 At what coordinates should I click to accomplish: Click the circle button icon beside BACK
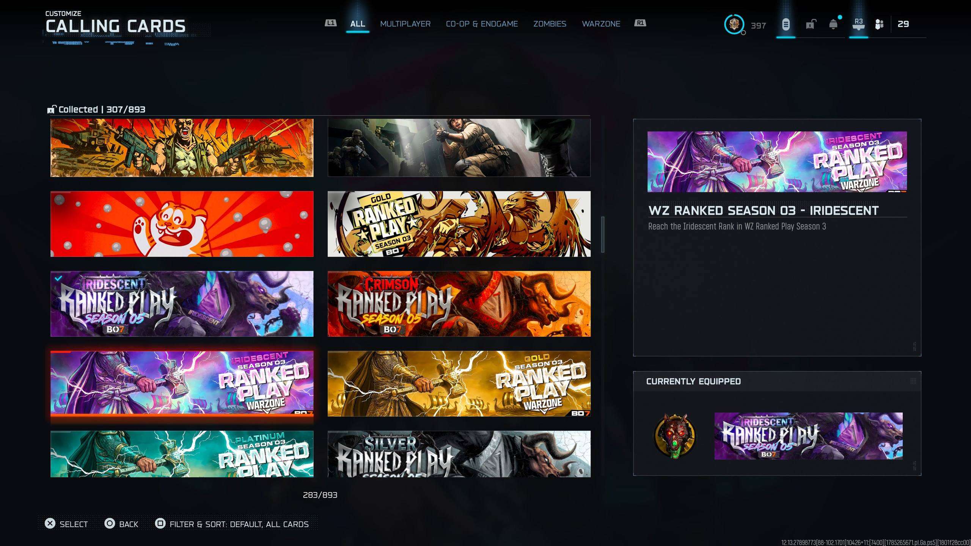pyautogui.click(x=110, y=524)
